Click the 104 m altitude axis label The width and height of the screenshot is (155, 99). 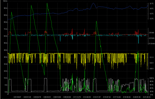tap(5, 1)
